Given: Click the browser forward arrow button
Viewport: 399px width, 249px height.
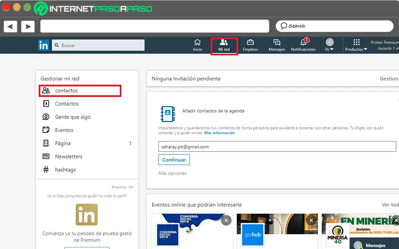Looking at the screenshot, I should pos(28,26).
